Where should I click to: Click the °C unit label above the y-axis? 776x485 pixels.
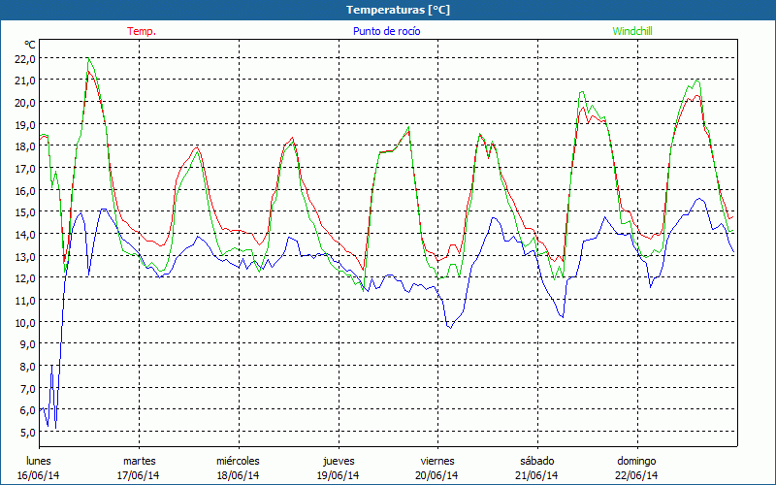pos(30,45)
